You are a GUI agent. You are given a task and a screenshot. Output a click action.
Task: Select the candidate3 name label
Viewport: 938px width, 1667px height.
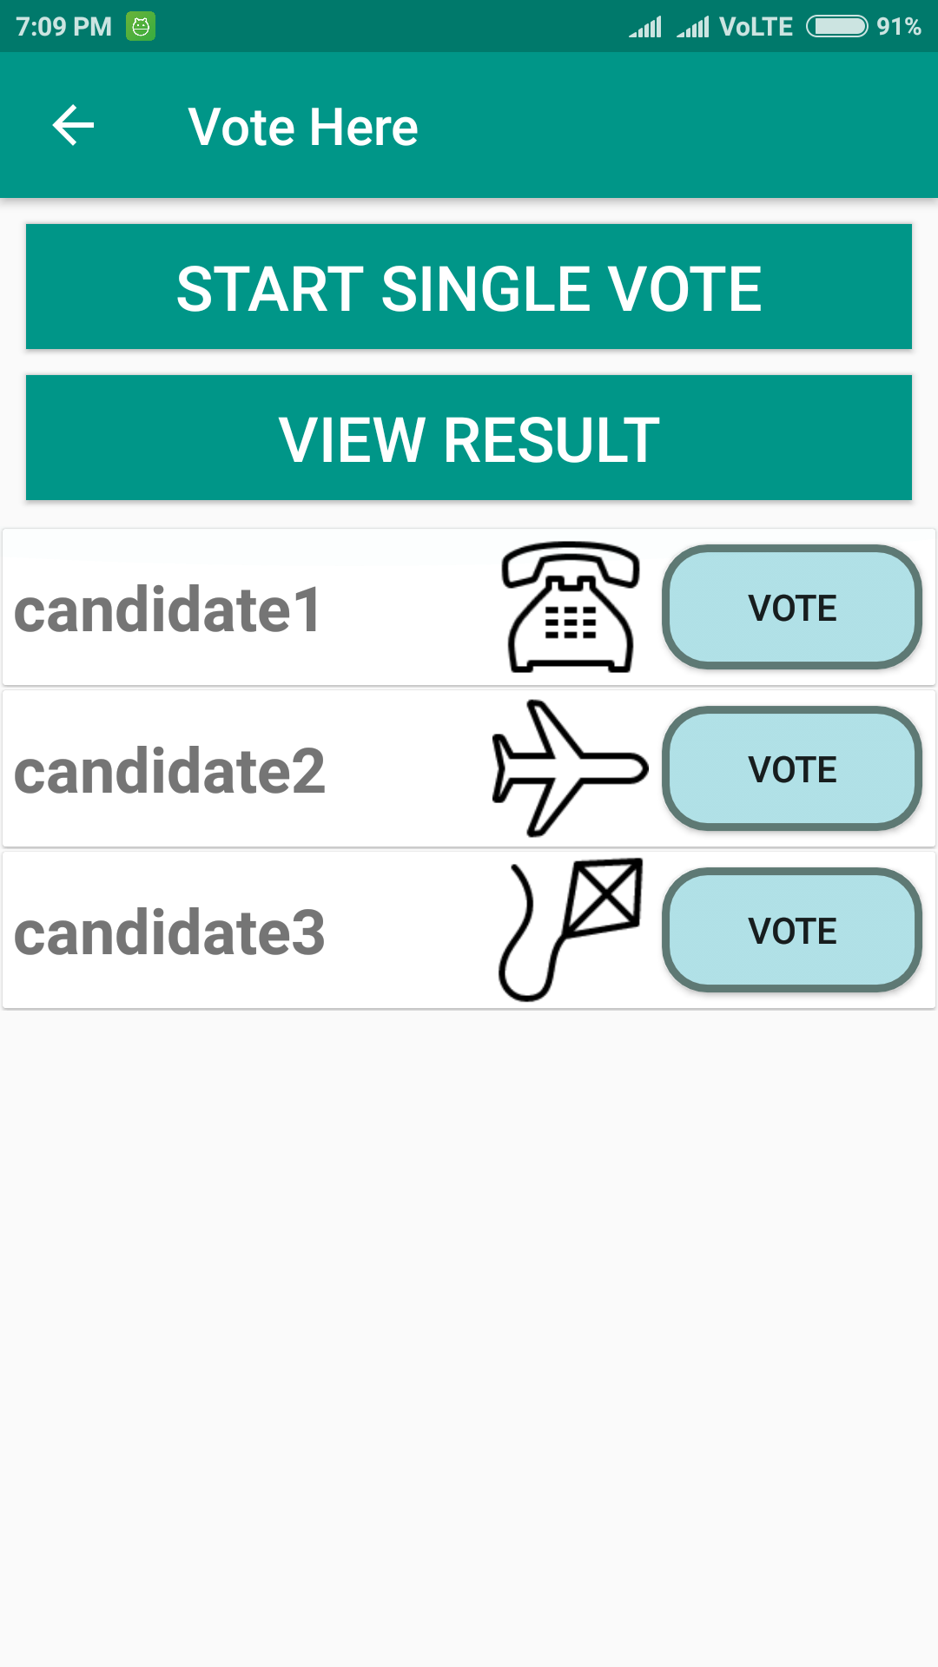click(x=170, y=932)
